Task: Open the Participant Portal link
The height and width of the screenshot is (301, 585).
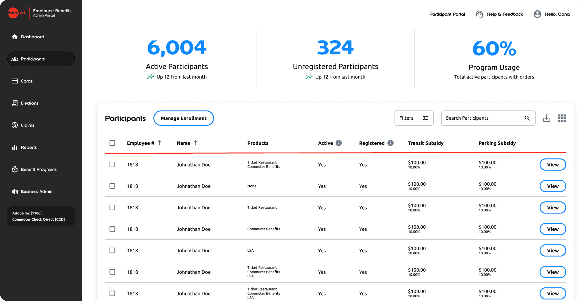Action: [x=447, y=14]
